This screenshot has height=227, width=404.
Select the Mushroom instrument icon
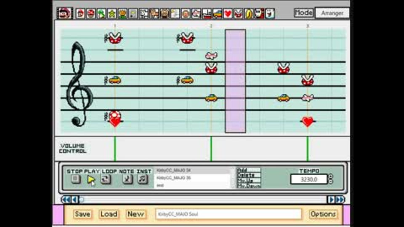point(91,13)
